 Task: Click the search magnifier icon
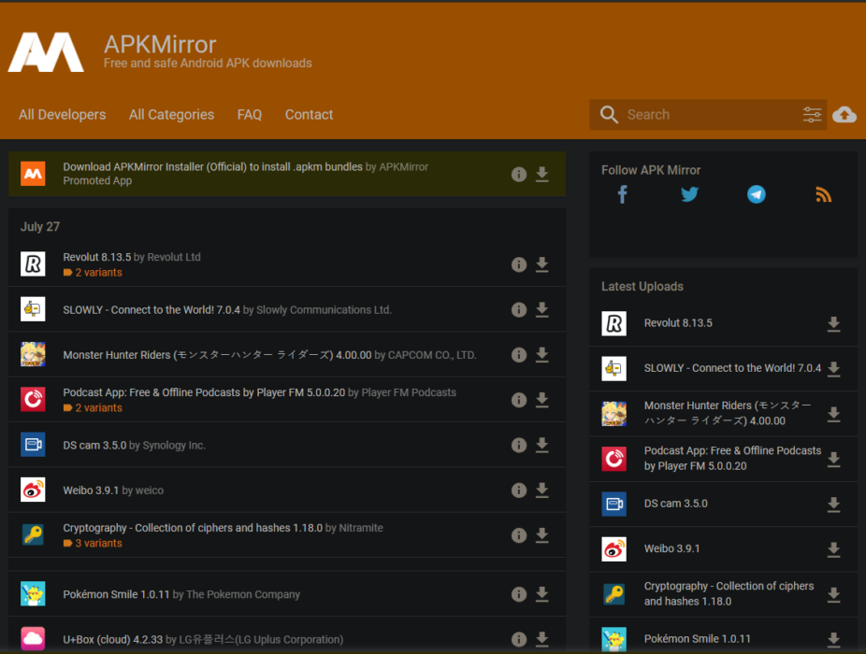(609, 114)
